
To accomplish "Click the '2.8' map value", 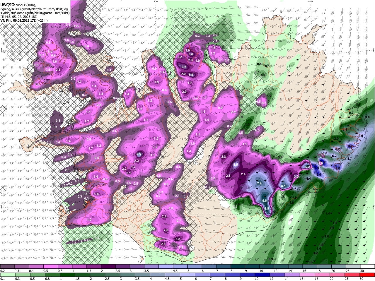I will [224, 157].
